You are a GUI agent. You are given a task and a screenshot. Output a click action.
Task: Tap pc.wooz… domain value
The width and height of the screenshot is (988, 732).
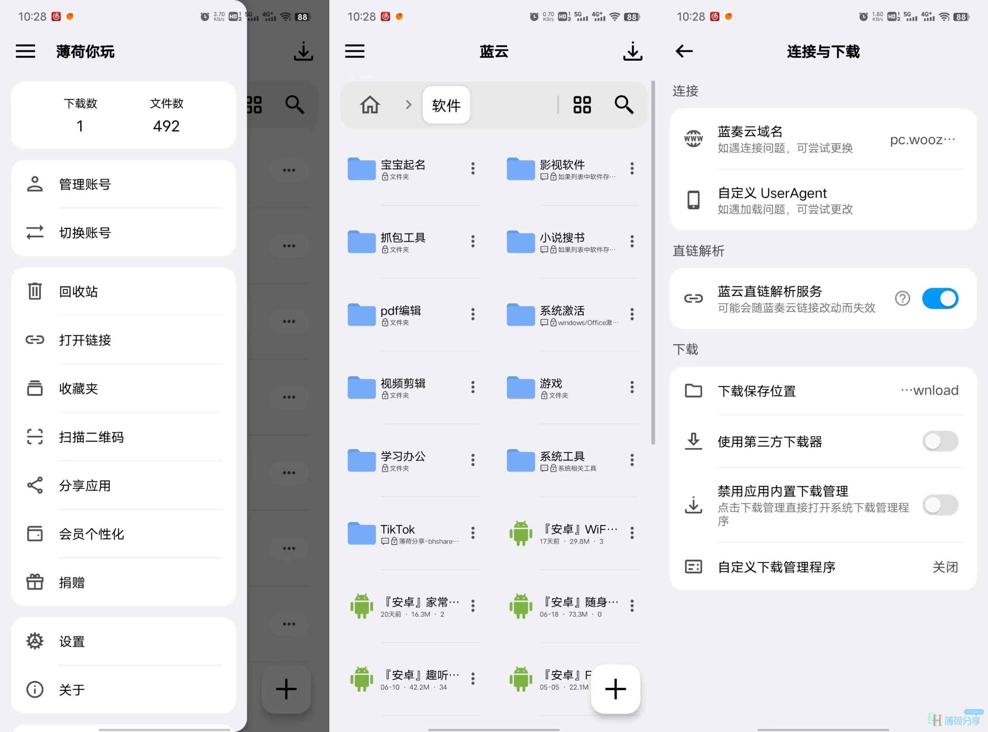click(922, 140)
